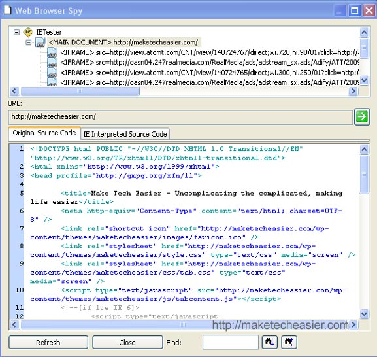Click into the Find text field
The width and height of the screenshot is (377, 357).
(x=231, y=342)
